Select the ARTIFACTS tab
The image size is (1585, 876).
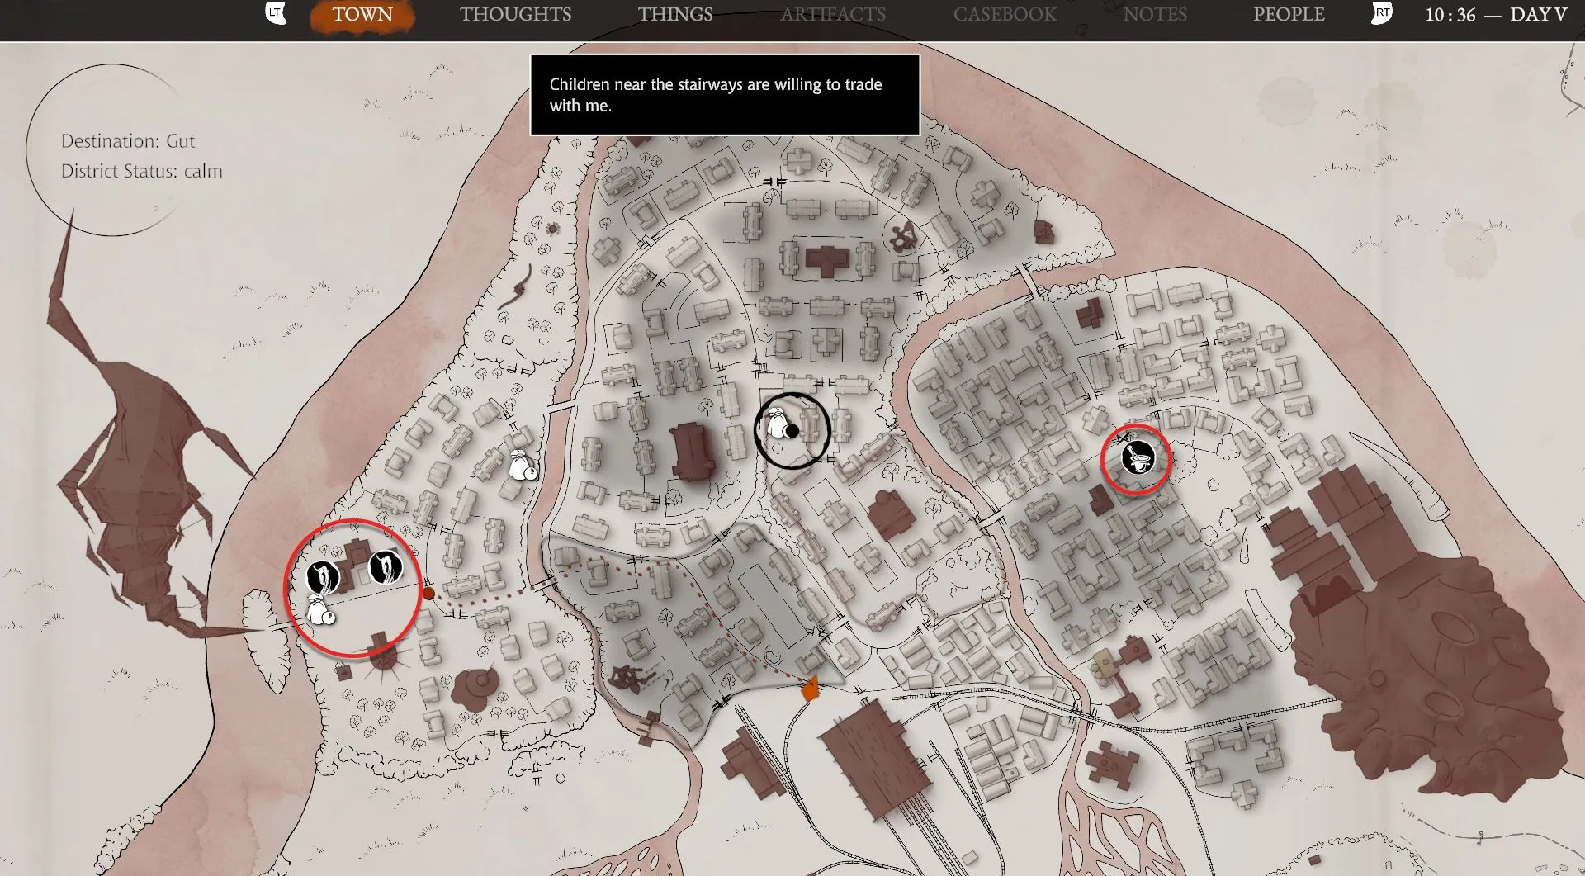833,15
